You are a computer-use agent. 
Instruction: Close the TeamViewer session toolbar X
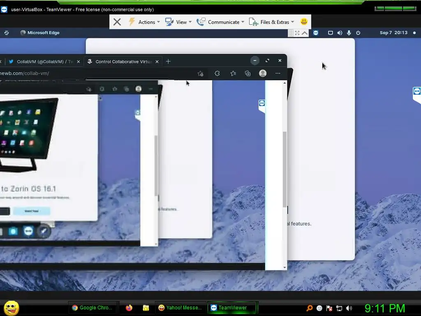coord(117,22)
